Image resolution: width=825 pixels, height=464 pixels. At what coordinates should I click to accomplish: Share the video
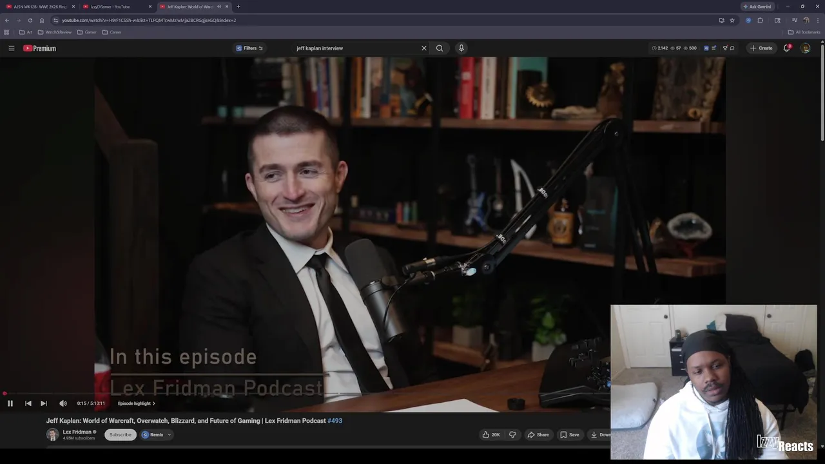(538, 435)
